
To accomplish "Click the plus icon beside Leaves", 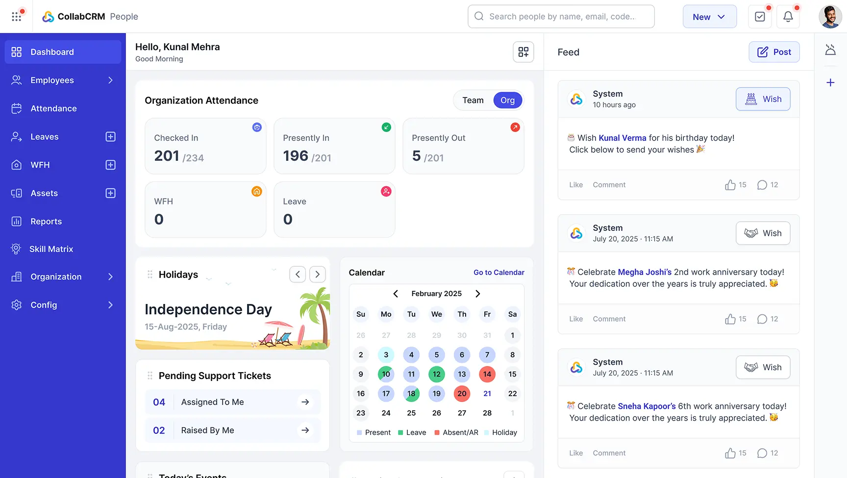I will 111,136.
